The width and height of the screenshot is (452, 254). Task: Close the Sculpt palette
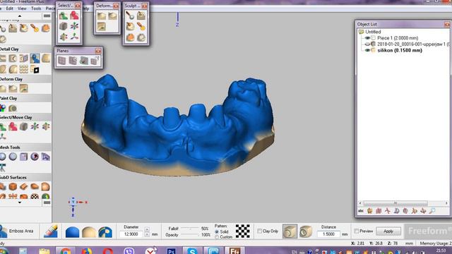[144, 6]
